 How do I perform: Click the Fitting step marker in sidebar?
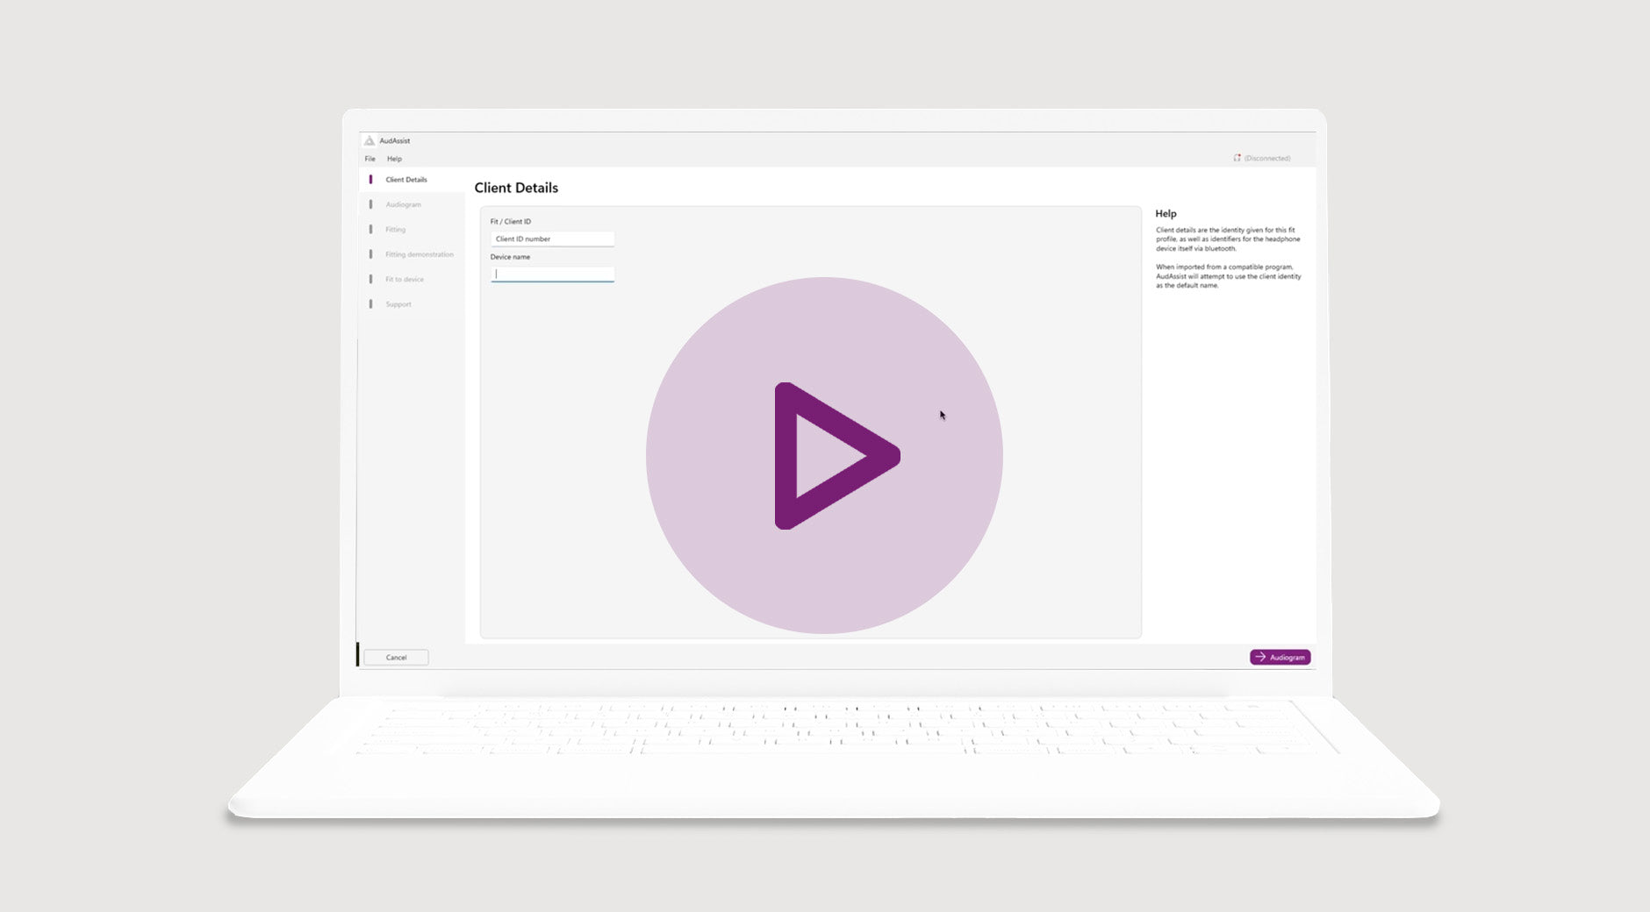[x=370, y=230]
